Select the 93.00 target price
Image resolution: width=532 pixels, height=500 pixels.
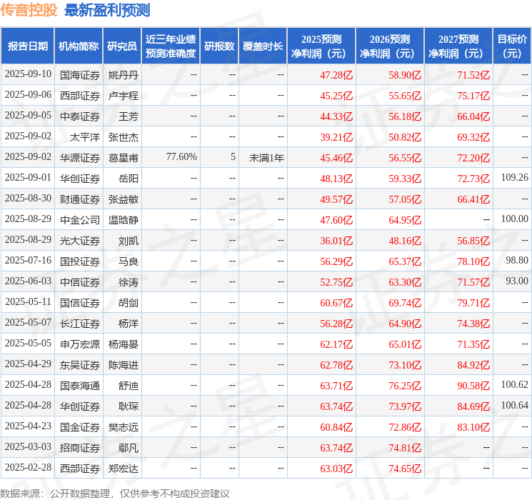[517, 281]
